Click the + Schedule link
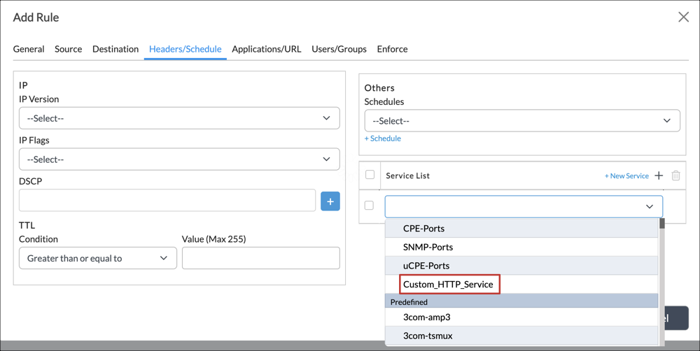 click(383, 138)
